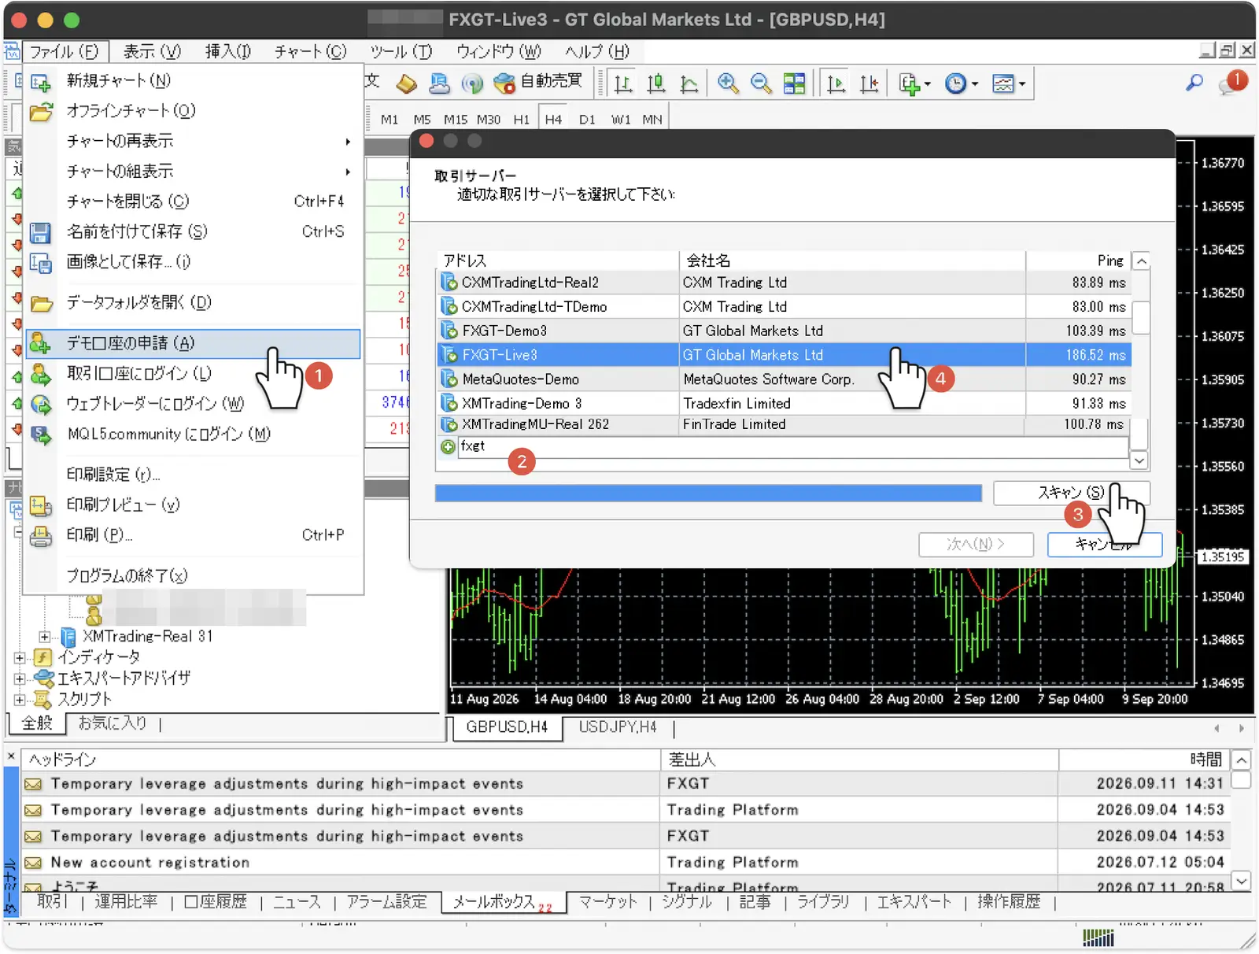
Task: Select the M1 timeframe button
Action: pyautogui.click(x=389, y=120)
